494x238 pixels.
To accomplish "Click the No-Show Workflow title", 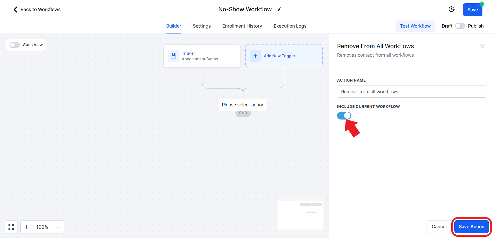I will coord(245,9).
